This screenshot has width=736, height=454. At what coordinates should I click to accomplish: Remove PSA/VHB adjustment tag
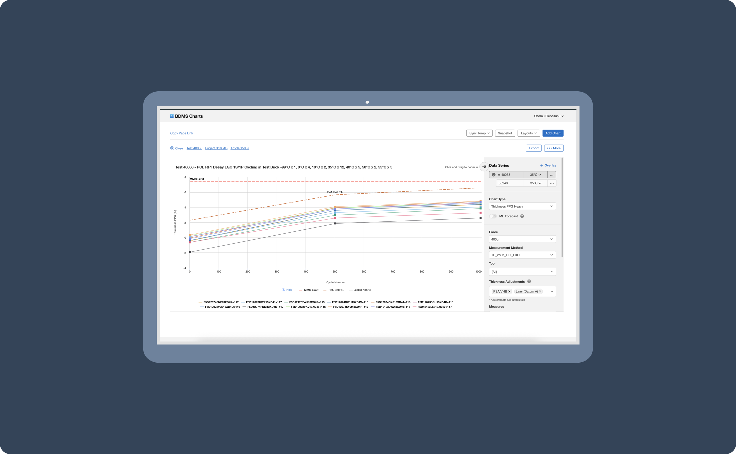pyautogui.click(x=509, y=291)
